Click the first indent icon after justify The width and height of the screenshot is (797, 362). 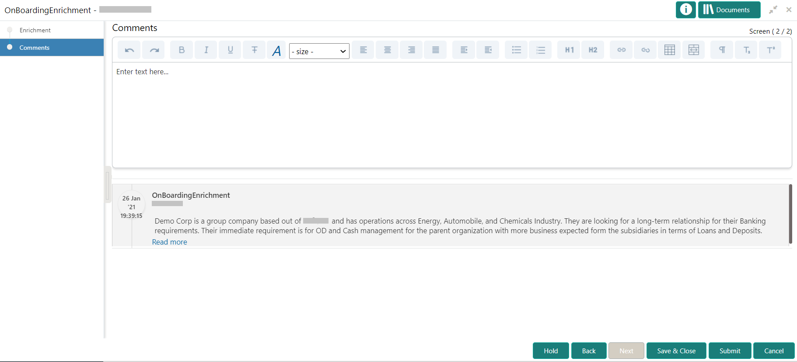coord(464,50)
